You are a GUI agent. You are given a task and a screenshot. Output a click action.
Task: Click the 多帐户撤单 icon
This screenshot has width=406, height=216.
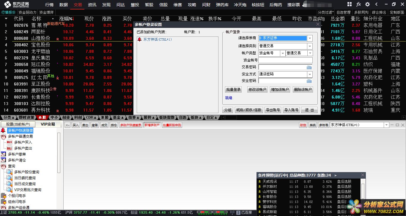coord(3,154)
